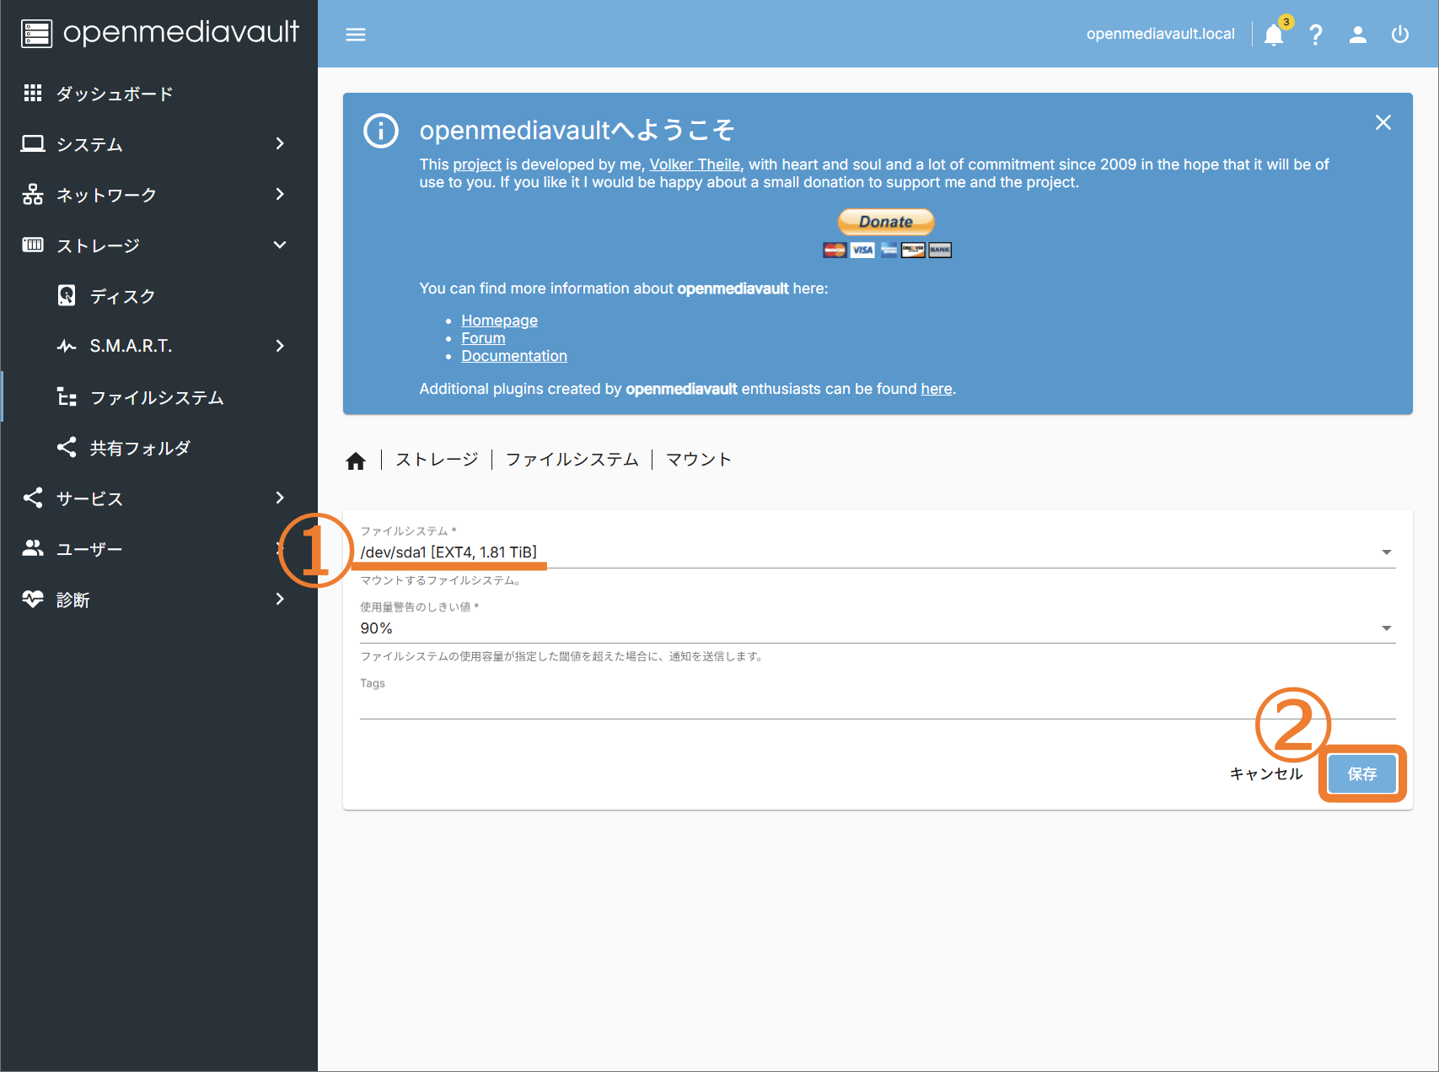Click the ファイルシステム tree icon
The height and width of the screenshot is (1072, 1439).
67,396
